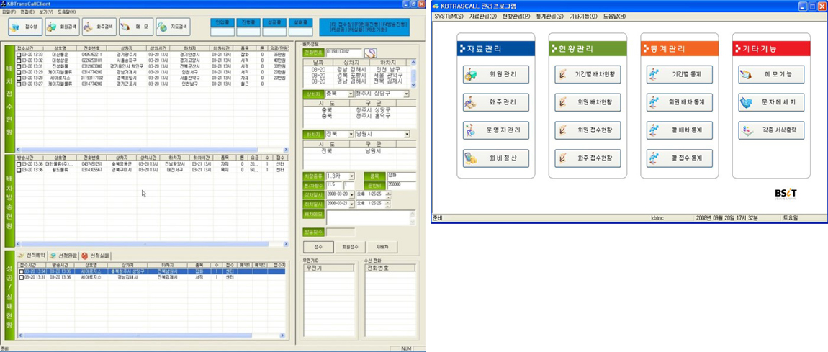The width and height of the screenshot is (828, 352).
Task: Click horizontal scrollbar of 배차접수현황 table
Action: tap(152, 150)
